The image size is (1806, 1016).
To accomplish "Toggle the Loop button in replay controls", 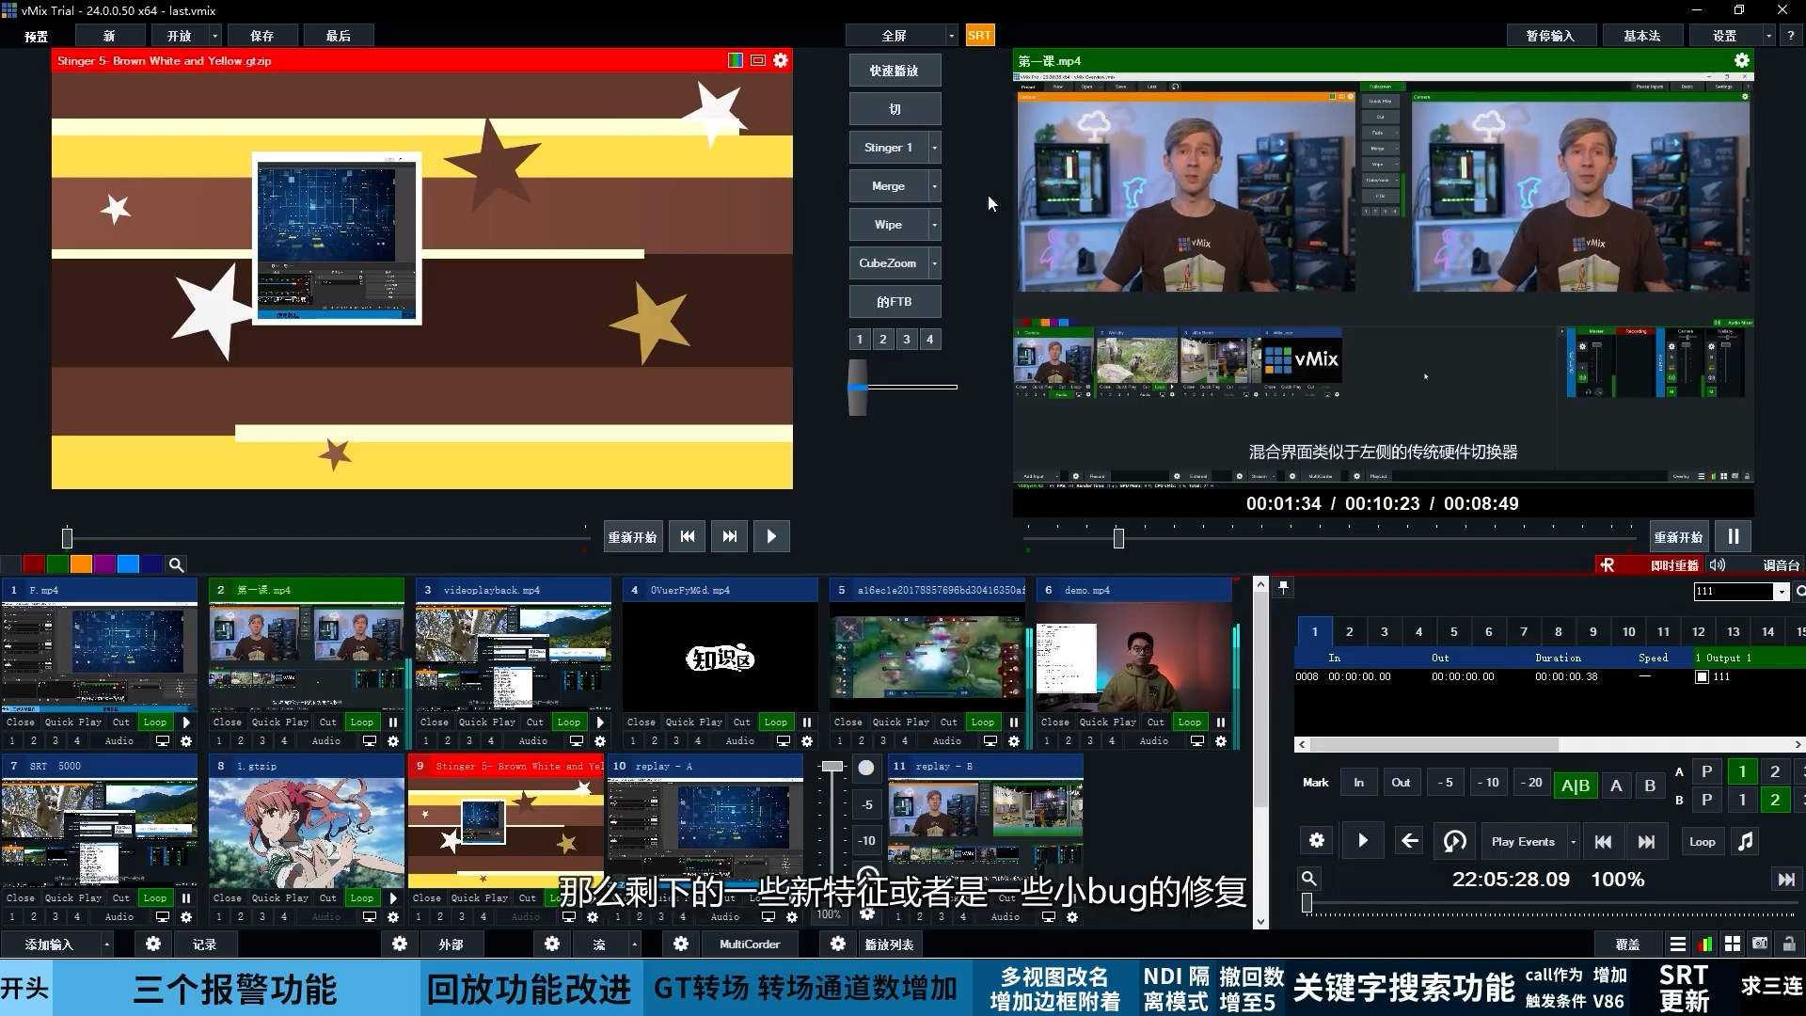I will tap(1702, 841).
